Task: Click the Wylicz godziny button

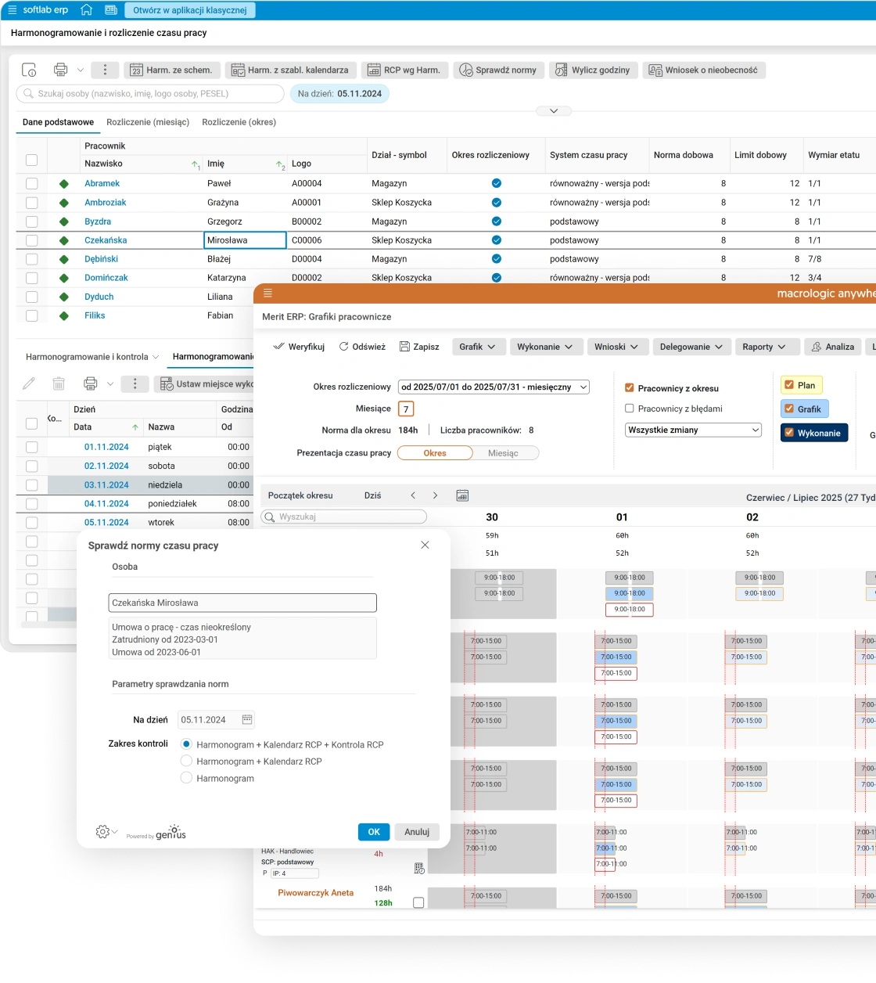Action: coord(594,70)
